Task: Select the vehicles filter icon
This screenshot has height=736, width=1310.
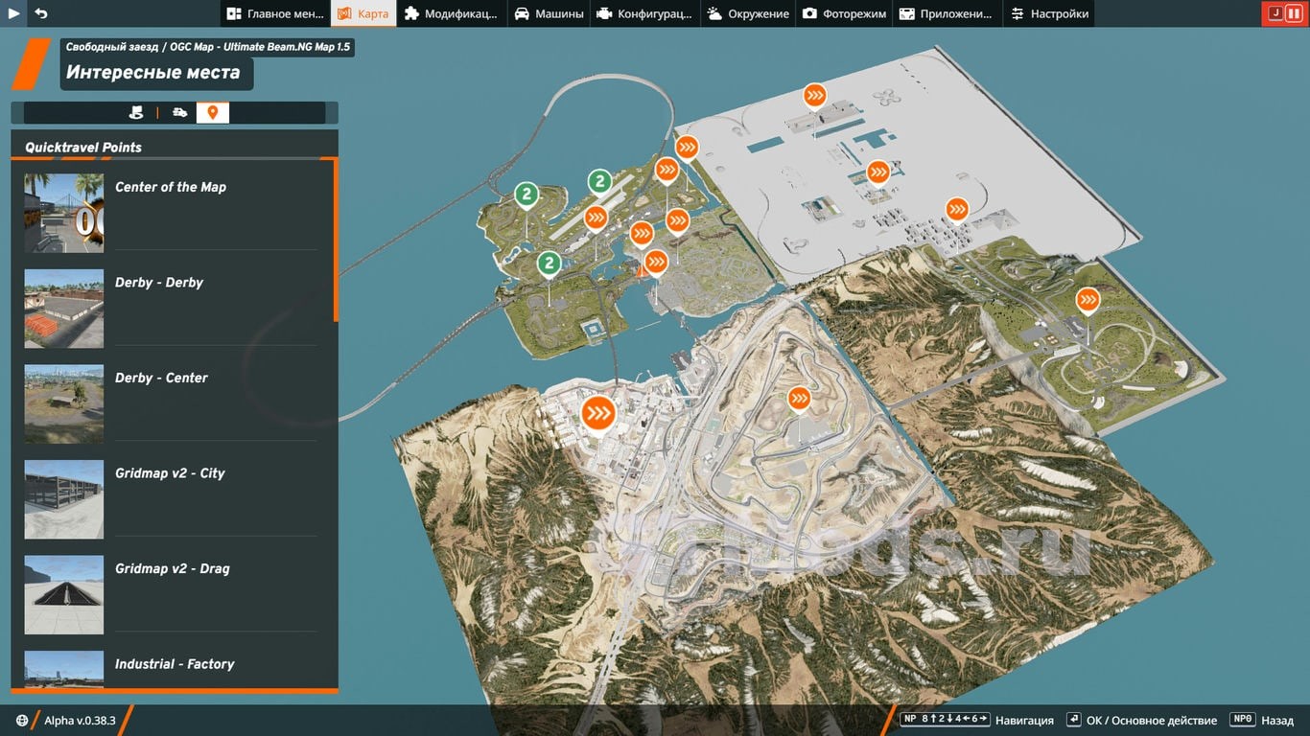Action: (179, 112)
